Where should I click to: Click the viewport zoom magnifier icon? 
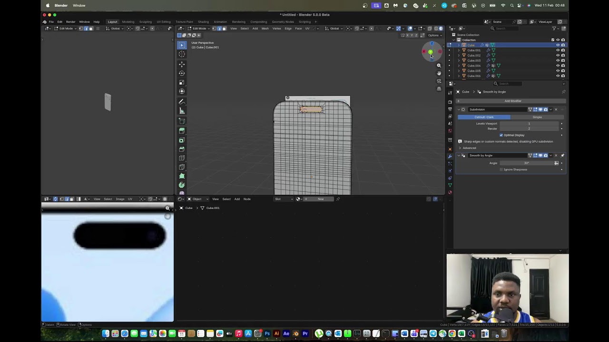coord(439,66)
